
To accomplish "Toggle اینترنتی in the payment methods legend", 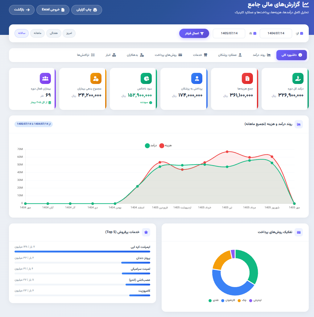I will (x=255, y=300).
